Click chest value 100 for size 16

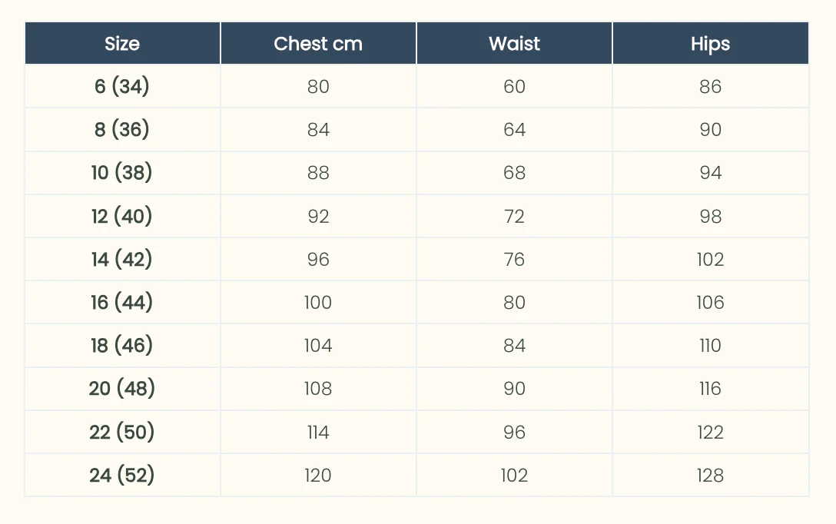pos(318,303)
